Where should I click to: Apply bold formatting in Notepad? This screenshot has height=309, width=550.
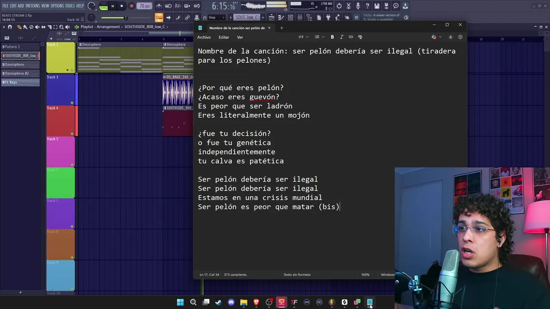[x=332, y=37]
